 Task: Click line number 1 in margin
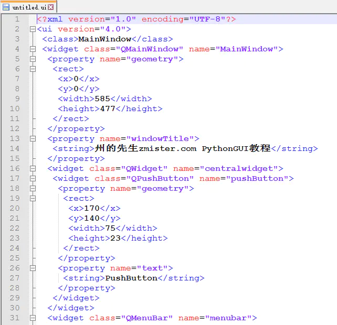pyautogui.click(x=17, y=19)
